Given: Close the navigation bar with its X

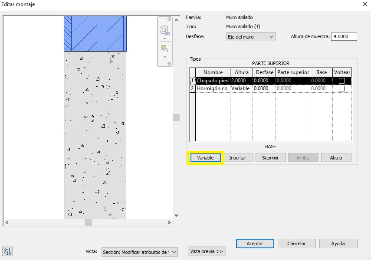Looking at the screenshot, I should (169, 19).
